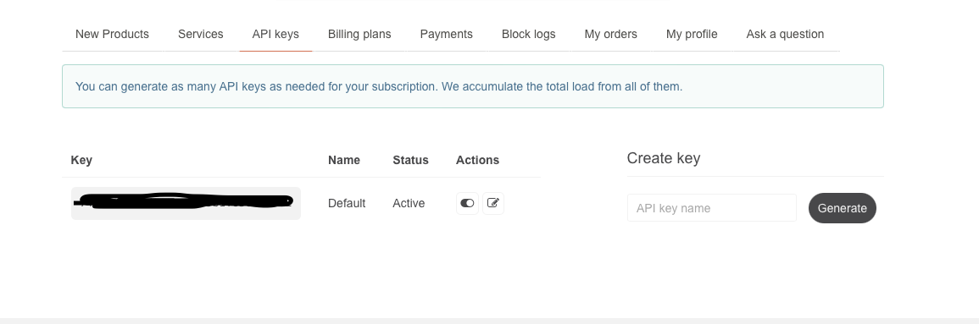Open the My orders tab
979x324 pixels.
[610, 35]
